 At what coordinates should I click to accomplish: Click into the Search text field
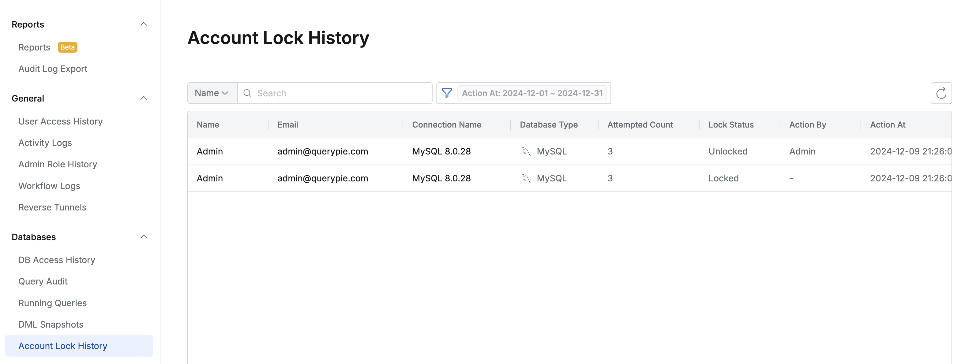pyautogui.click(x=341, y=93)
